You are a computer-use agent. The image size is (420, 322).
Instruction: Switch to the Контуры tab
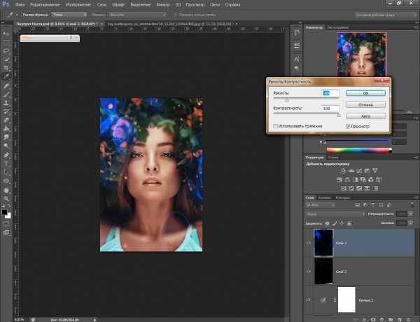(343, 197)
